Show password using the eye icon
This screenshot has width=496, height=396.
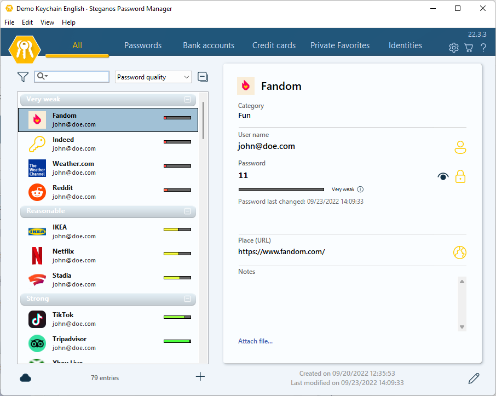coord(443,176)
